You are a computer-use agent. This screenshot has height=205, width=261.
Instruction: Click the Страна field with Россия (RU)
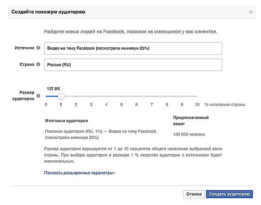[133, 65]
